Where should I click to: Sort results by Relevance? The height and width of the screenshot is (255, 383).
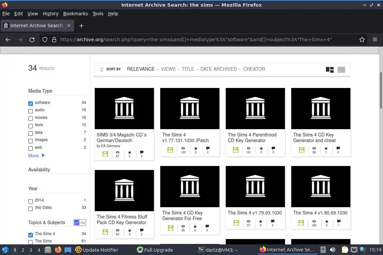[141, 69]
